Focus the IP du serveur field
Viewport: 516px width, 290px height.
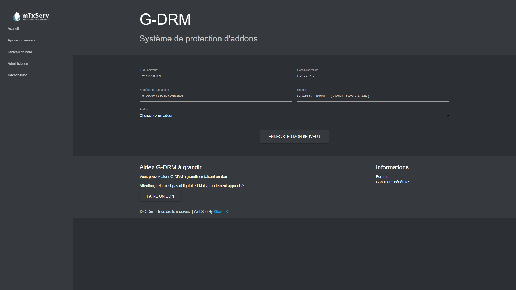(x=215, y=76)
